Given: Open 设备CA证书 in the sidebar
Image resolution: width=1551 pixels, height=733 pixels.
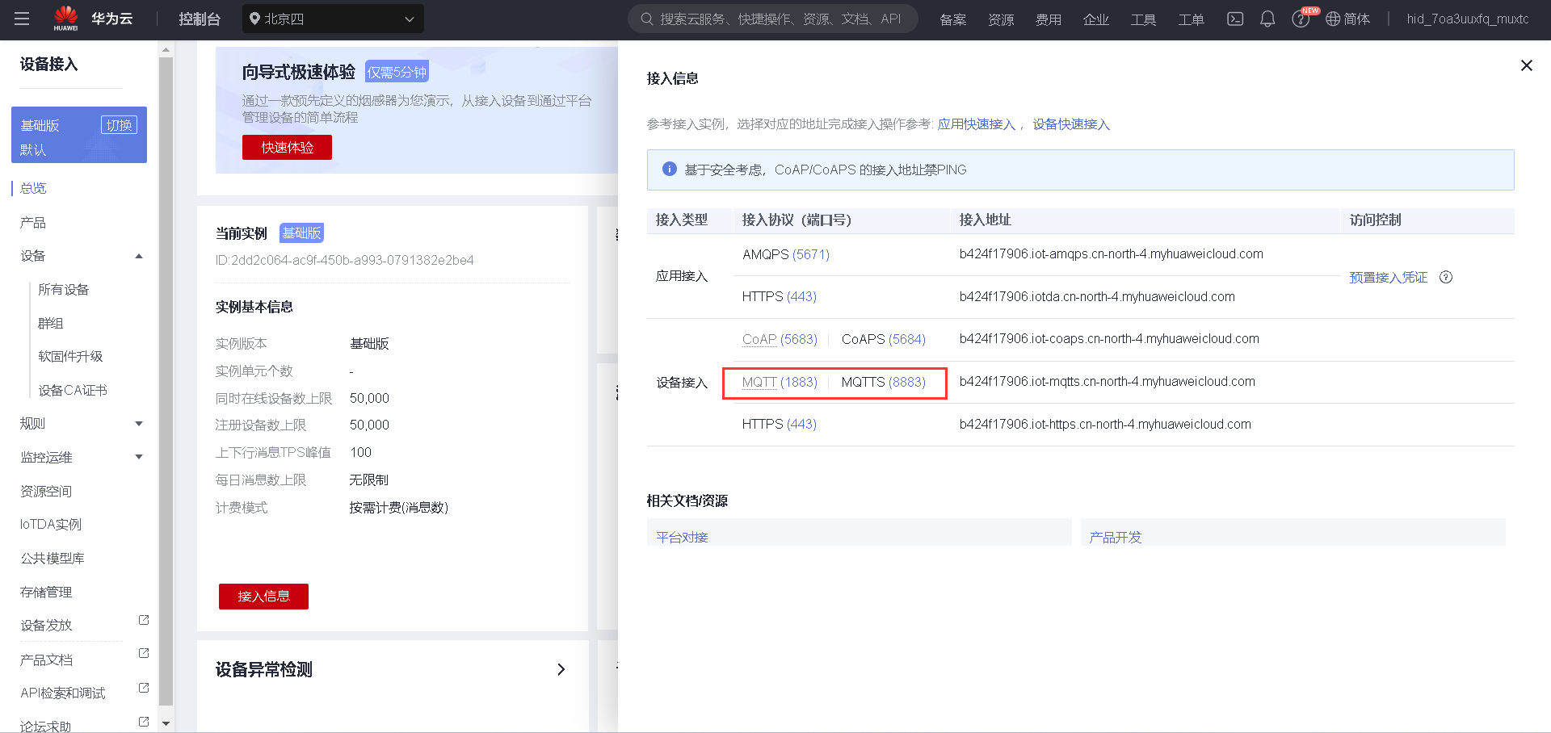Looking at the screenshot, I should point(73,391).
